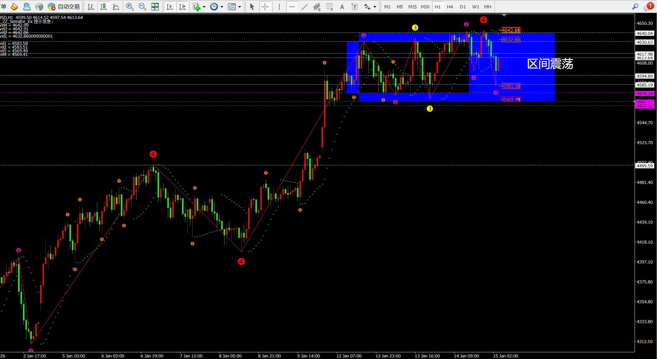Switch to bar chart display
The height and width of the screenshot is (359, 657).
[91, 6]
